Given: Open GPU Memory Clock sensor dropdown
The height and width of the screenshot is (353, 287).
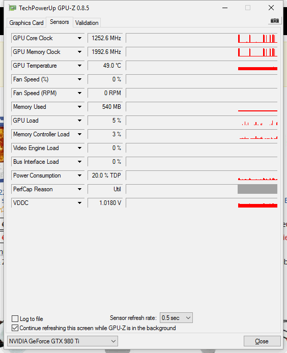Looking at the screenshot, I should tap(79, 52).
